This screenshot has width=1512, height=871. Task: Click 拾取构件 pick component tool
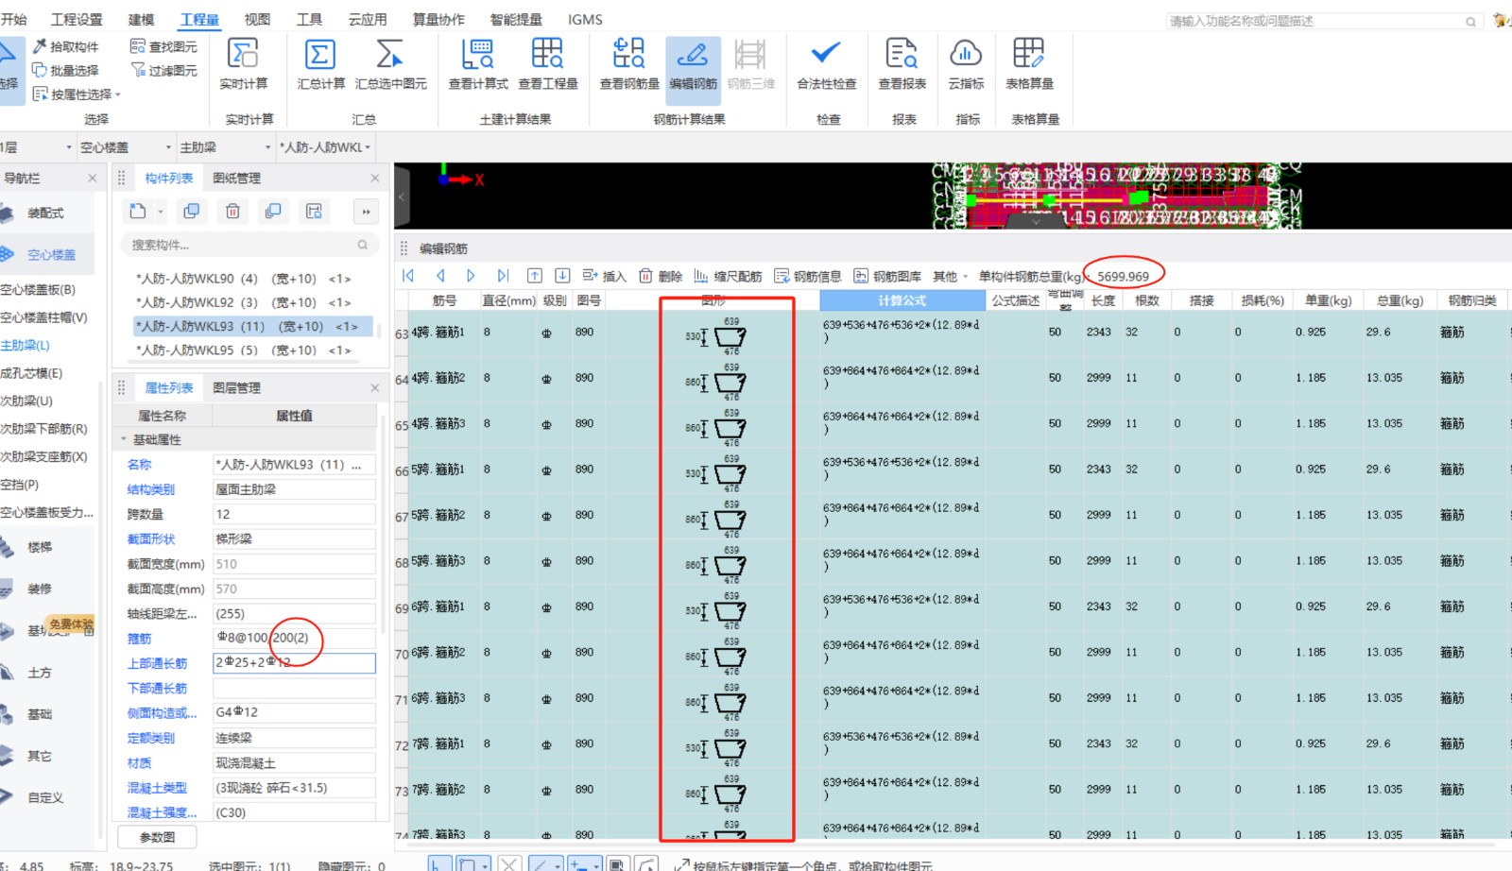65,46
